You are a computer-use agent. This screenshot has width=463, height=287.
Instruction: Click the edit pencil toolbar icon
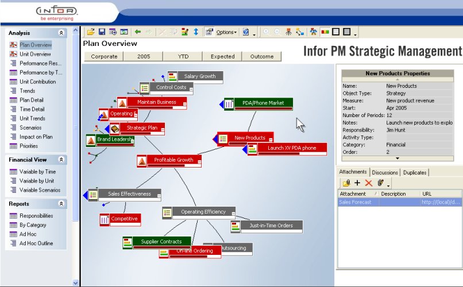(185, 32)
